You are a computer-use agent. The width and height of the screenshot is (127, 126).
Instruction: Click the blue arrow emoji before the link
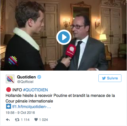(9, 106)
